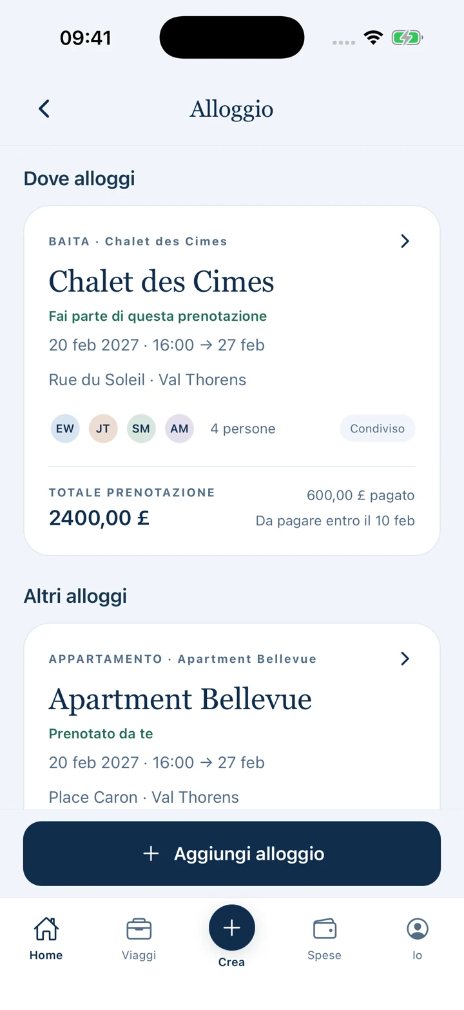464x1010 pixels.
Task: Tap the round Crea plus button
Action: pos(232,927)
